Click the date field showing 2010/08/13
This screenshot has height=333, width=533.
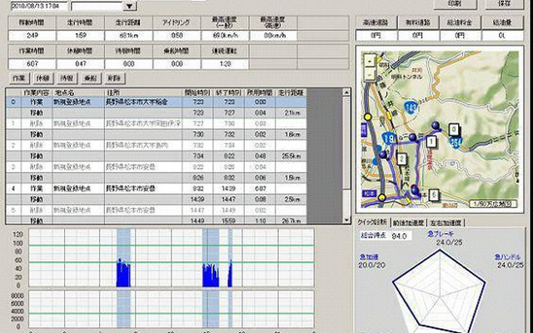tap(39, 6)
